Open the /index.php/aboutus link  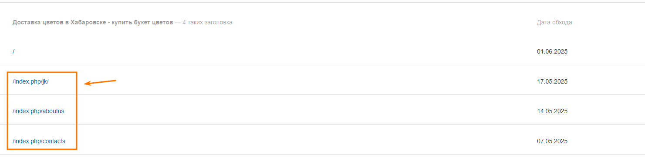click(38, 111)
